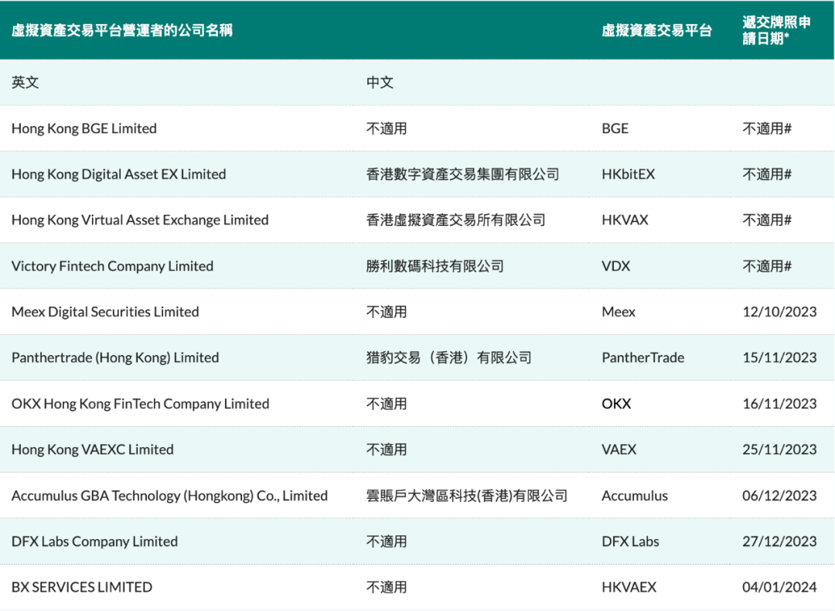Screen dimensions: 835x611
Task: Select Hong Kong Virtual Asset Exchange Limited
Action: tap(140, 220)
